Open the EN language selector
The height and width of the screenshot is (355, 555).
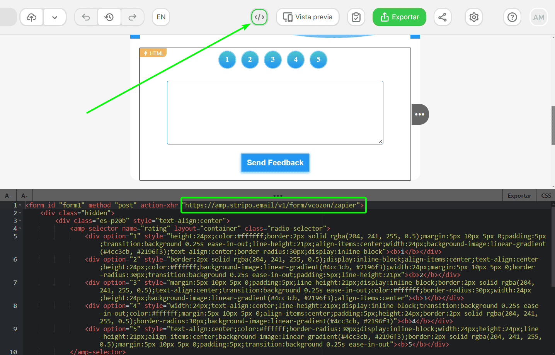(x=161, y=17)
